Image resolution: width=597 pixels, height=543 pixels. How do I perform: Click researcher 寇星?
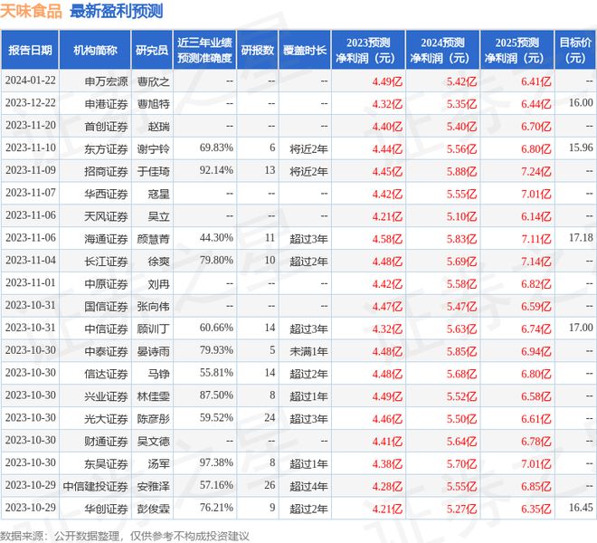[x=158, y=194]
